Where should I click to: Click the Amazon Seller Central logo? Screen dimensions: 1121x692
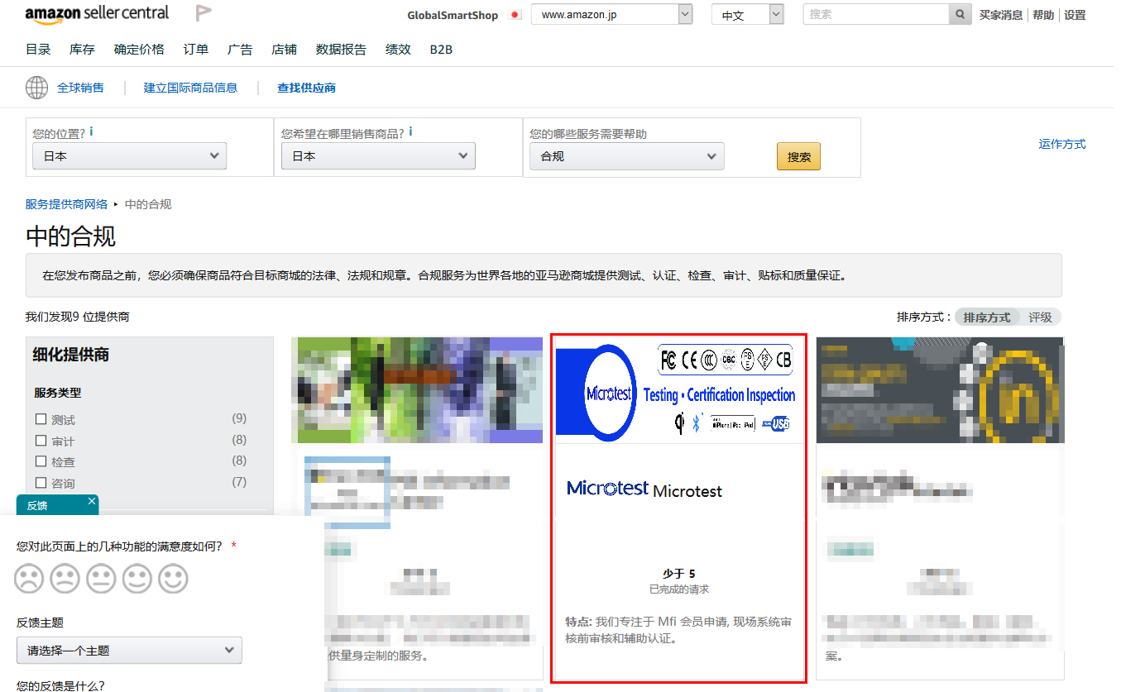coord(97,14)
